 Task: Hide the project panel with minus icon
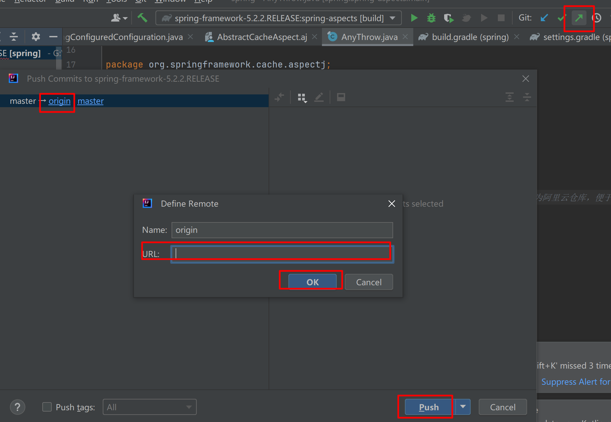[x=53, y=37]
